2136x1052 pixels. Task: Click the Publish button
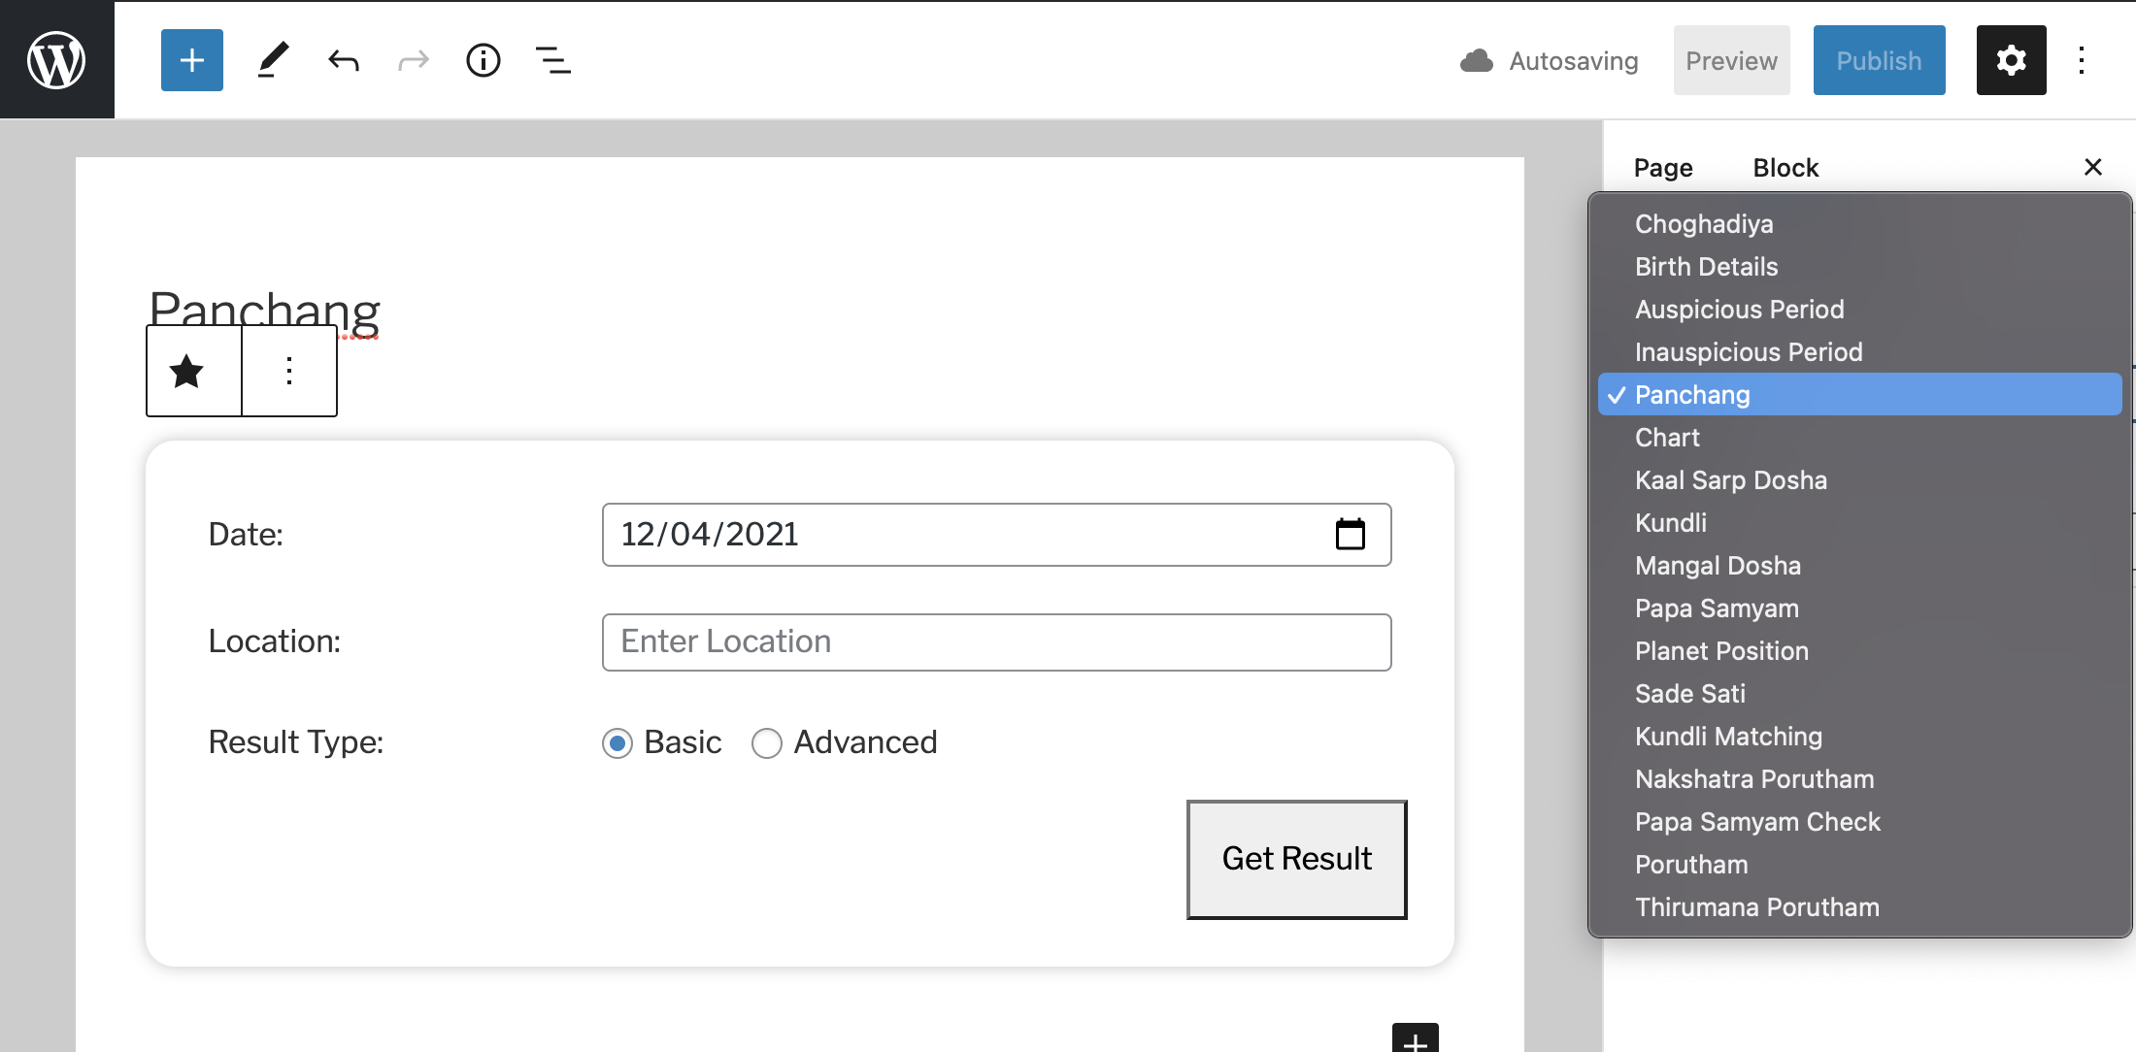pyautogui.click(x=1879, y=60)
